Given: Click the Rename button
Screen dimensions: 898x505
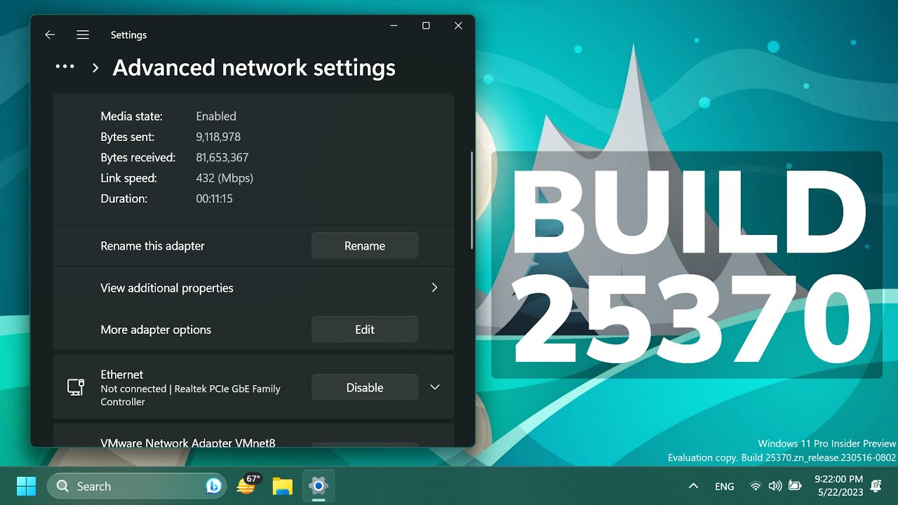Looking at the screenshot, I should (x=365, y=245).
